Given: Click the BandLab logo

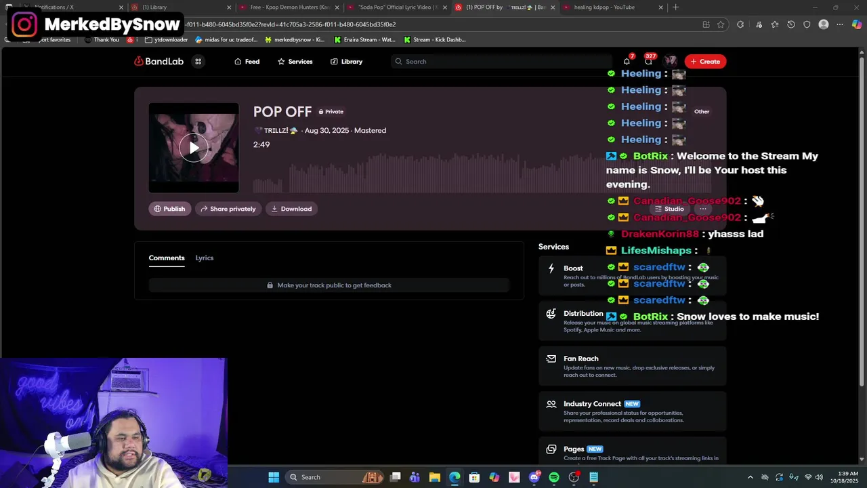Looking at the screenshot, I should coord(158,61).
